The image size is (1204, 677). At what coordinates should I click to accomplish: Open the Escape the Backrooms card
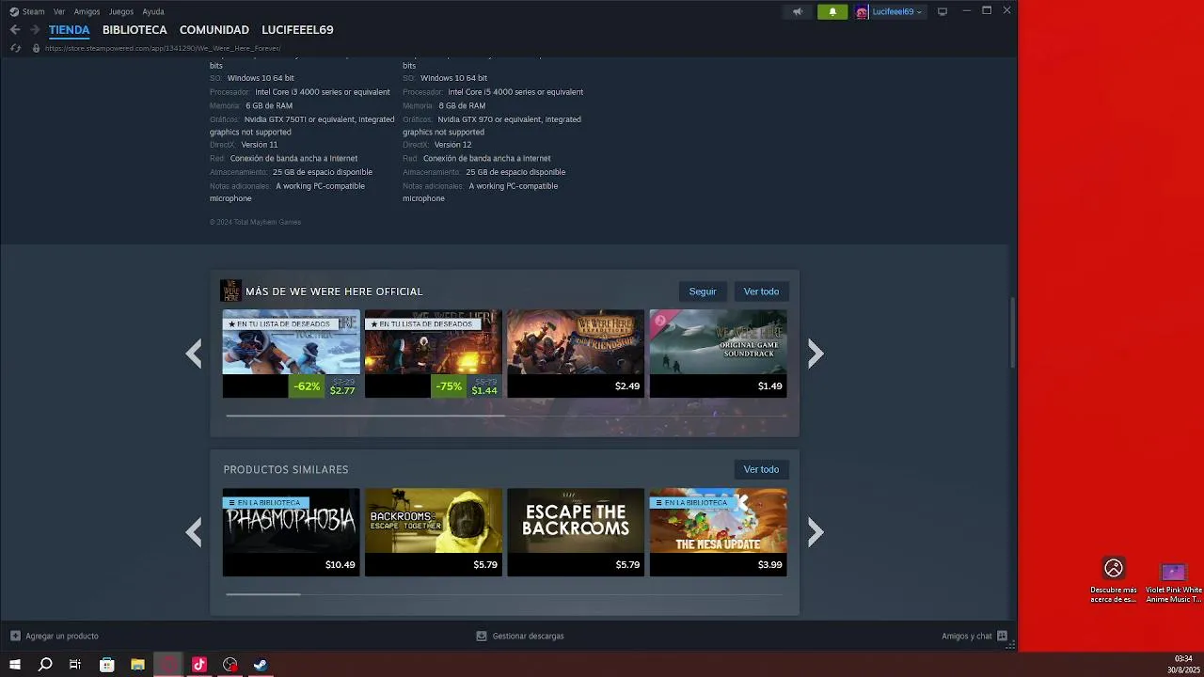[x=576, y=532]
